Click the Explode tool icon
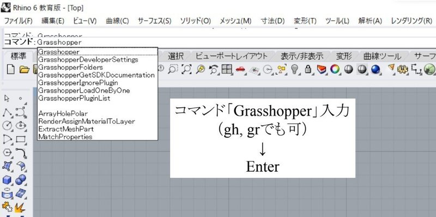 20,207
